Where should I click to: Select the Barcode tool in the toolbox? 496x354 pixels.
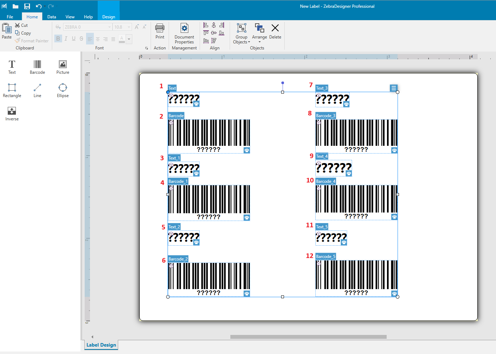point(37,67)
